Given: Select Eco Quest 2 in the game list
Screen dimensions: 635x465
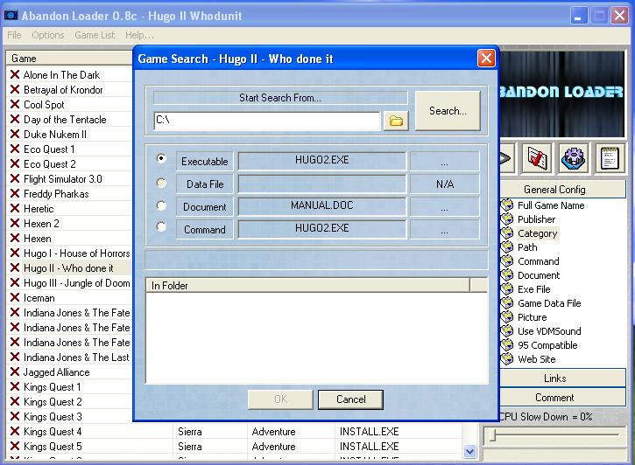Looking at the screenshot, I should (49, 164).
